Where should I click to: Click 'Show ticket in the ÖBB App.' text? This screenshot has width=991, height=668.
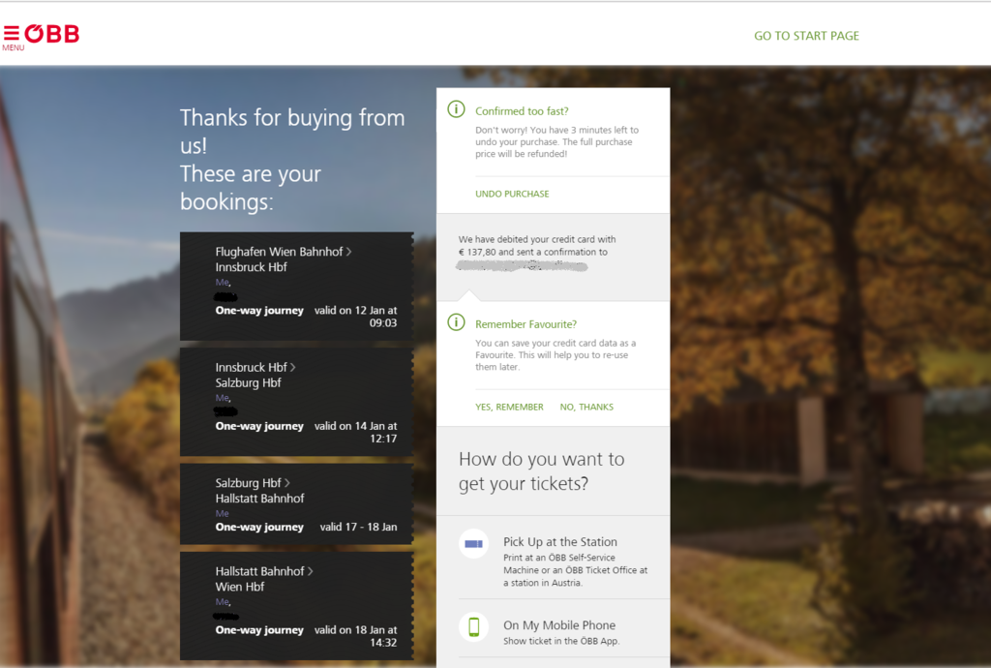(x=561, y=641)
